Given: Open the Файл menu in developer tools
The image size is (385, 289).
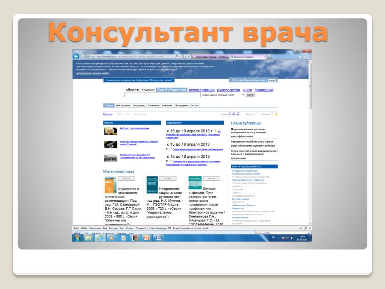Looking at the screenshot, I should point(76,228).
